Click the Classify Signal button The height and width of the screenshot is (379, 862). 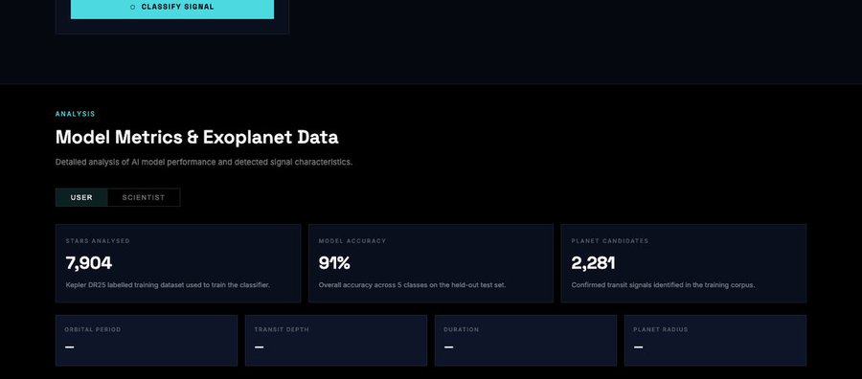172,9
